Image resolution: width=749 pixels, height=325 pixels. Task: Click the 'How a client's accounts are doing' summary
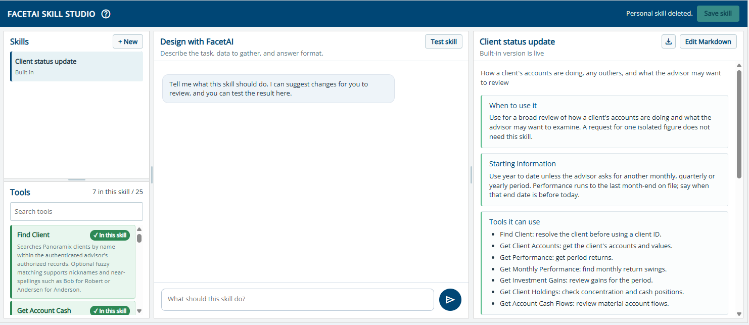tap(601, 78)
